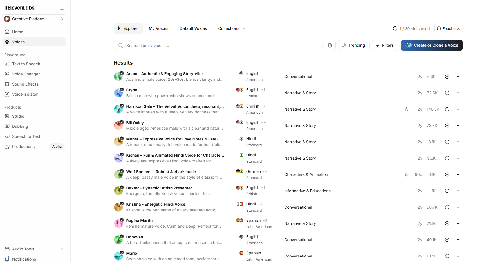Open Speech to Text
The width and height of the screenshot is (504, 262).
coord(35,136)
